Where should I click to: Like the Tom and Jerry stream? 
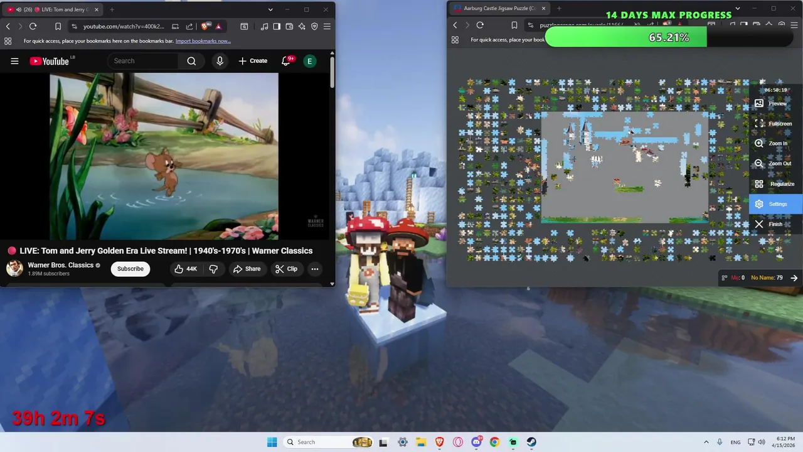(x=186, y=269)
